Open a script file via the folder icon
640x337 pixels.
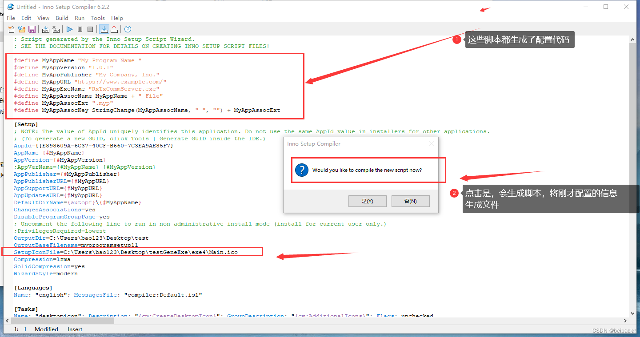(21, 29)
